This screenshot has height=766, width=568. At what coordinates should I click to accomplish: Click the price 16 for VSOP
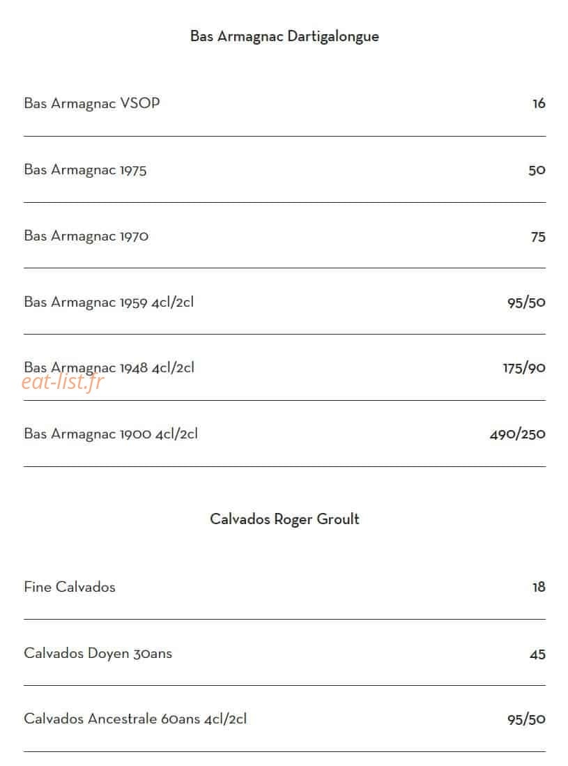click(x=539, y=104)
